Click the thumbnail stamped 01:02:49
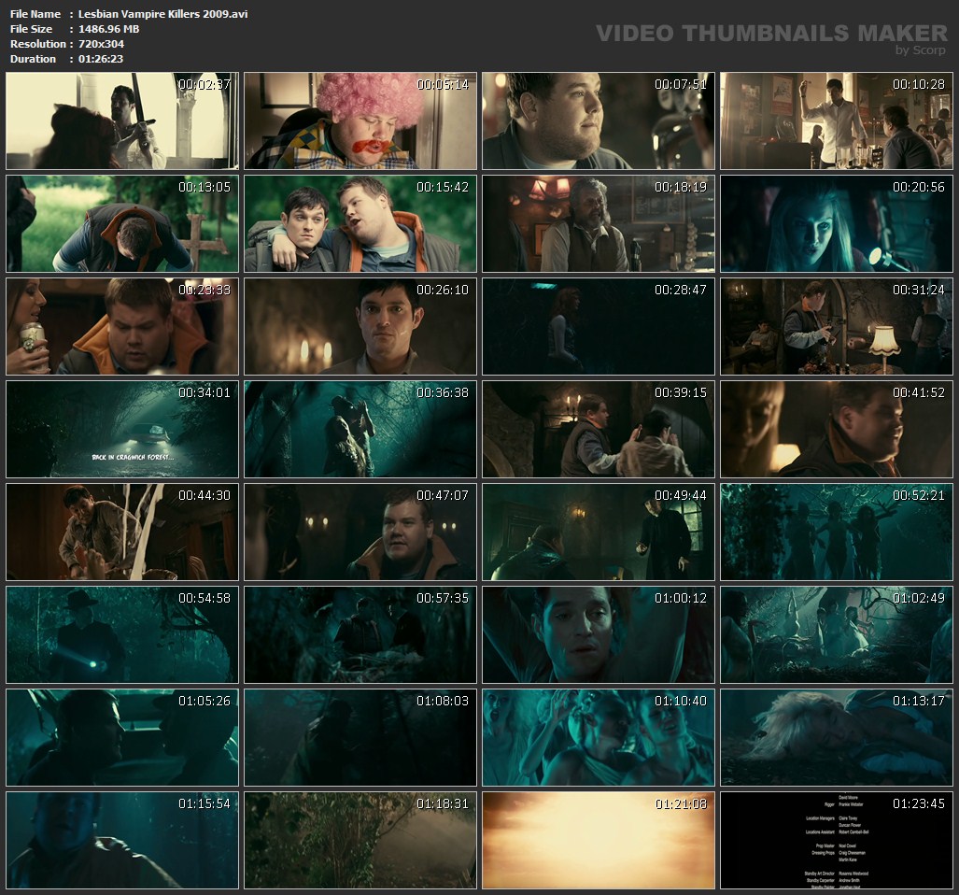The image size is (959, 895). 837,634
